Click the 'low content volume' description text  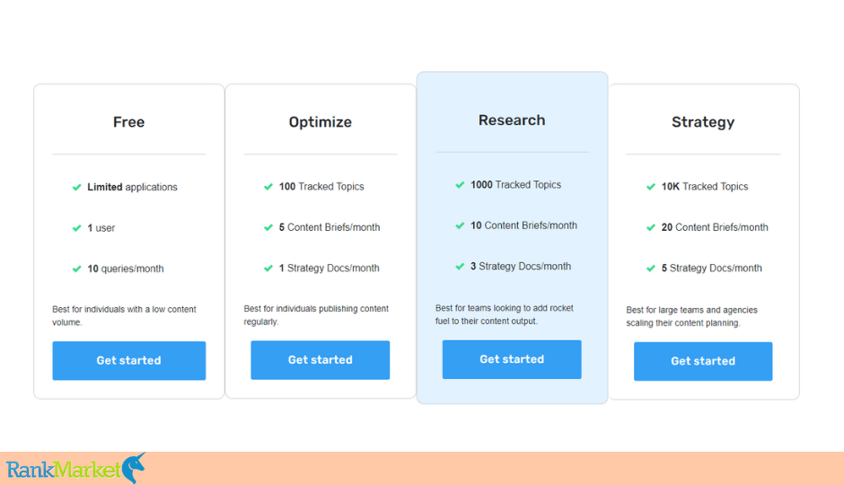124,316
